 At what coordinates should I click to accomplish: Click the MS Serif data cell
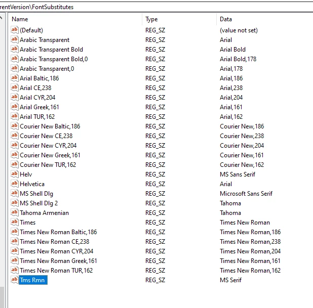pos(230,280)
